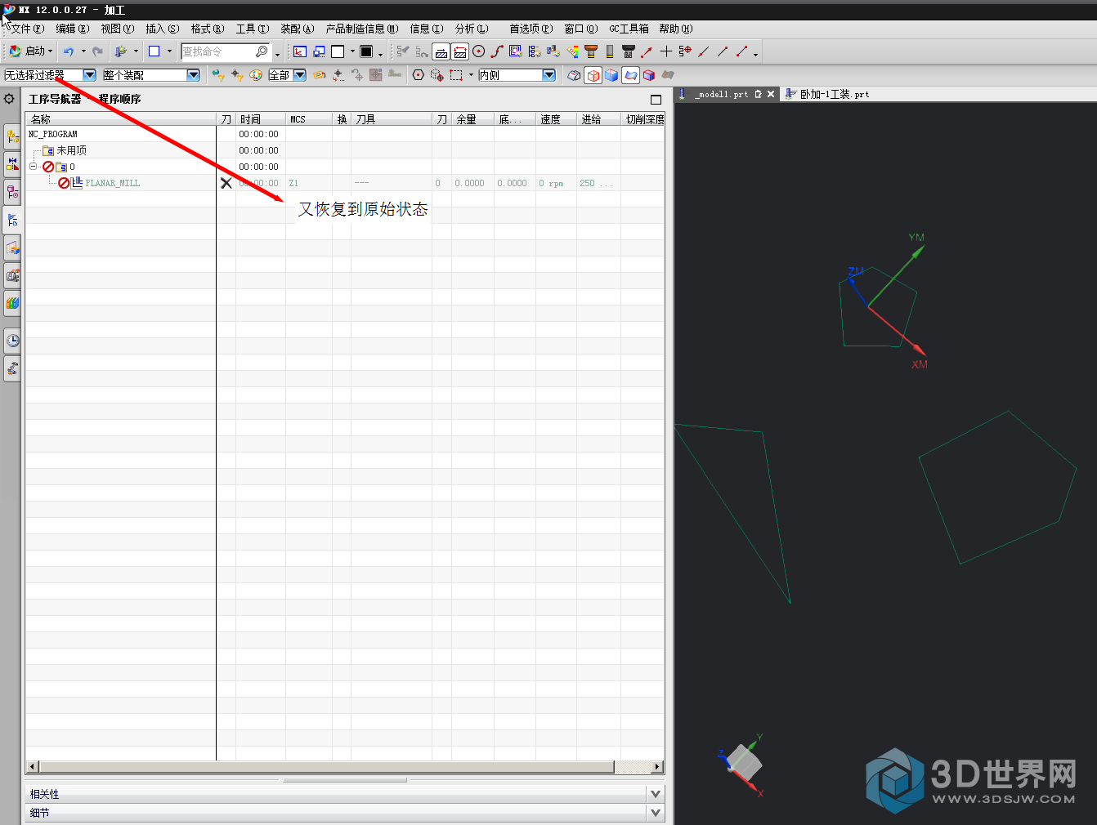Screen dimensions: 1097x825
Task: Collapse the 0 program group node
Action: click(x=34, y=167)
